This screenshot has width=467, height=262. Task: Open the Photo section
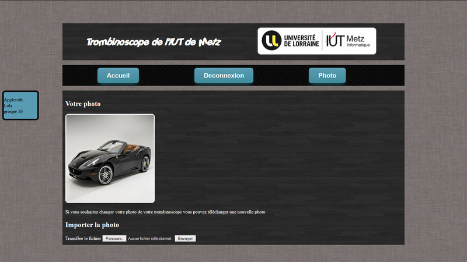tap(327, 76)
